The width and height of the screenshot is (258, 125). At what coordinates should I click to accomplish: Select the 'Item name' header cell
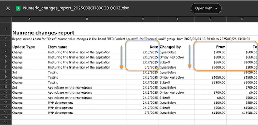tap(57, 47)
